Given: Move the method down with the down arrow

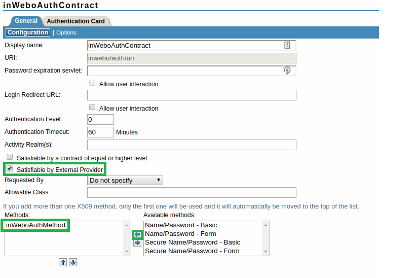Looking at the screenshot, I should [73, 262].
